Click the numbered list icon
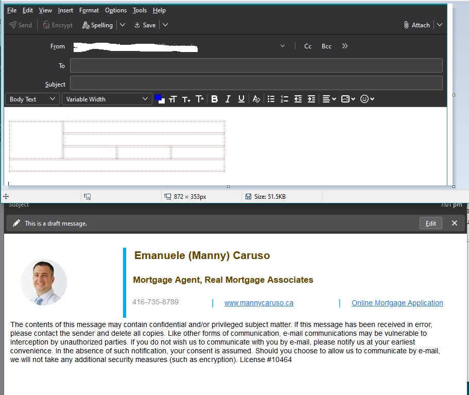Screen dimensions: 469x395 pyautogui.click(x=284, y=99)
